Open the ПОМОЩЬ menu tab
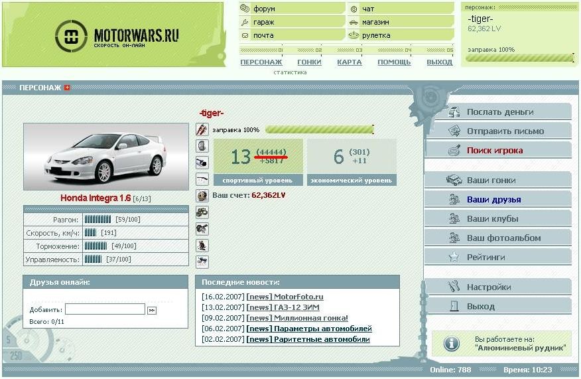The height and width of the screenshot is (379, 581). point(394,62)
